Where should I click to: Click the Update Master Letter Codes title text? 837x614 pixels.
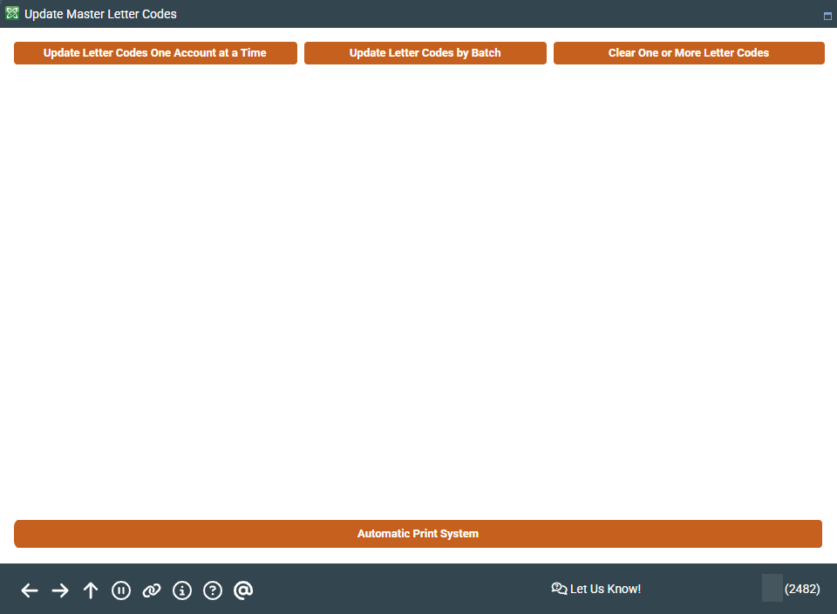(100, 14)
